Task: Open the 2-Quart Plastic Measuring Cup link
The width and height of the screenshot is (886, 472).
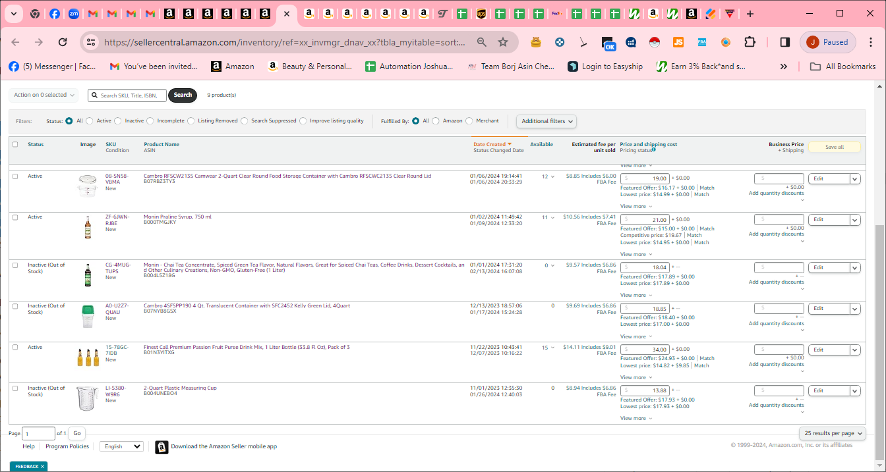Action: click(180, 388)
